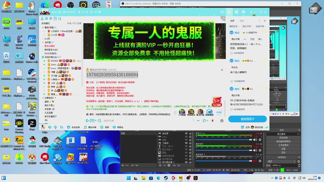Open Windows Start menu on taskbar
This screenshot has height=182, width=324.
(x=128, y=178)
